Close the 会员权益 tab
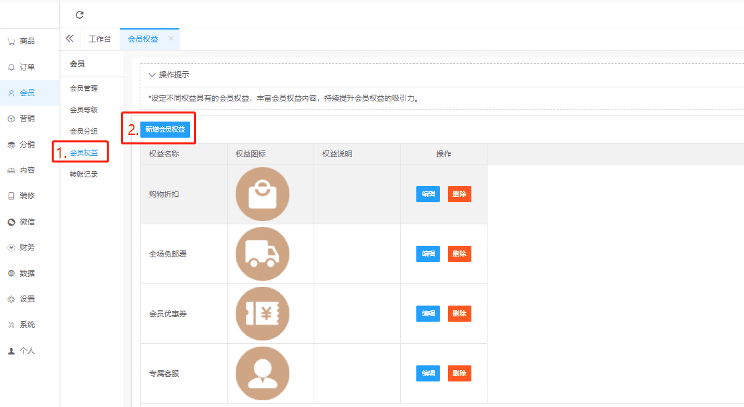Screen dimensions: 744x407 [171, 39]
